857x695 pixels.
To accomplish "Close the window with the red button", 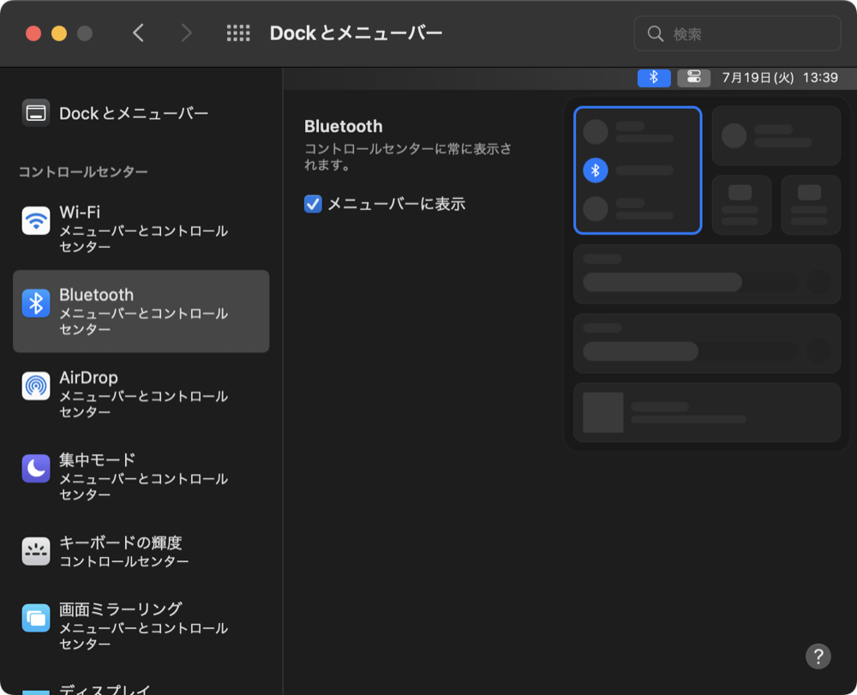I will tap(33, 33).
